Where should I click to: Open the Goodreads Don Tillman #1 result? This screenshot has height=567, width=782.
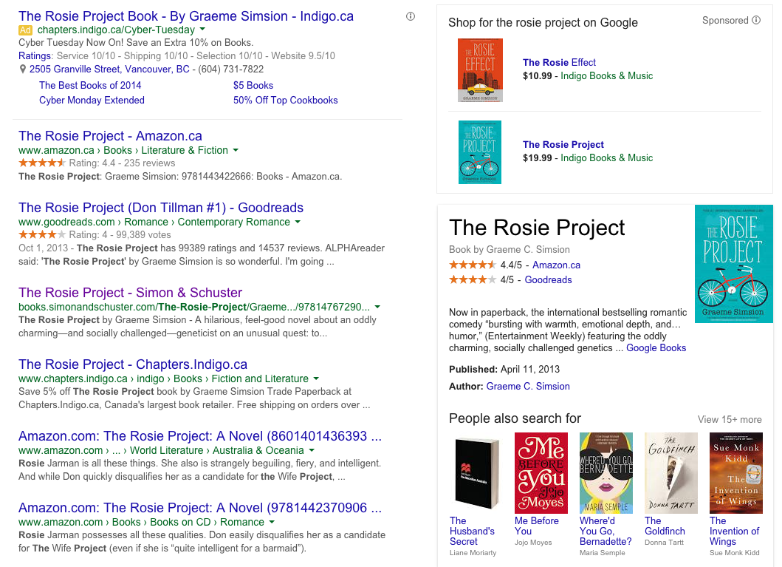(x=160, y=208)
